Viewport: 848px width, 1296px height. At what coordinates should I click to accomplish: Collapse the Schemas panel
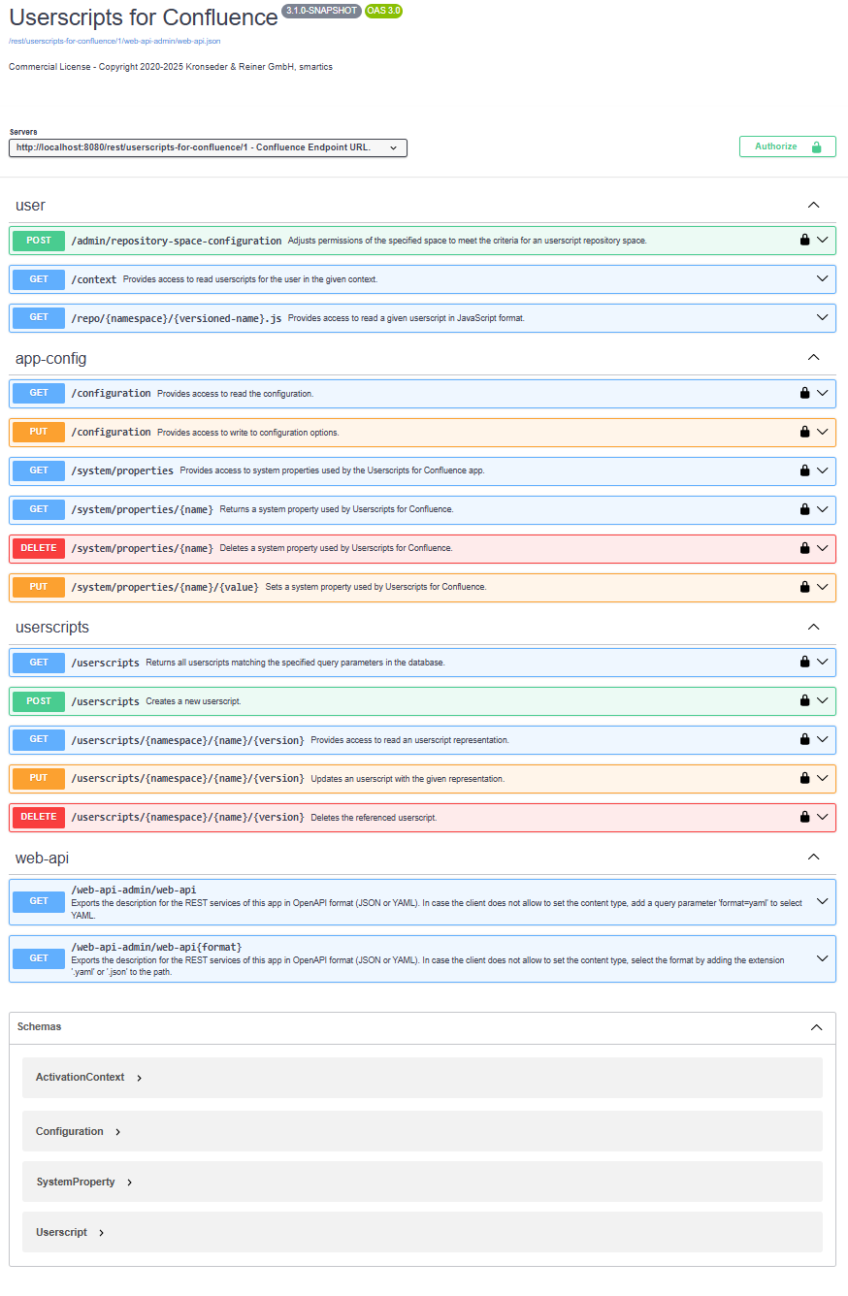[x=816, y=1027]
